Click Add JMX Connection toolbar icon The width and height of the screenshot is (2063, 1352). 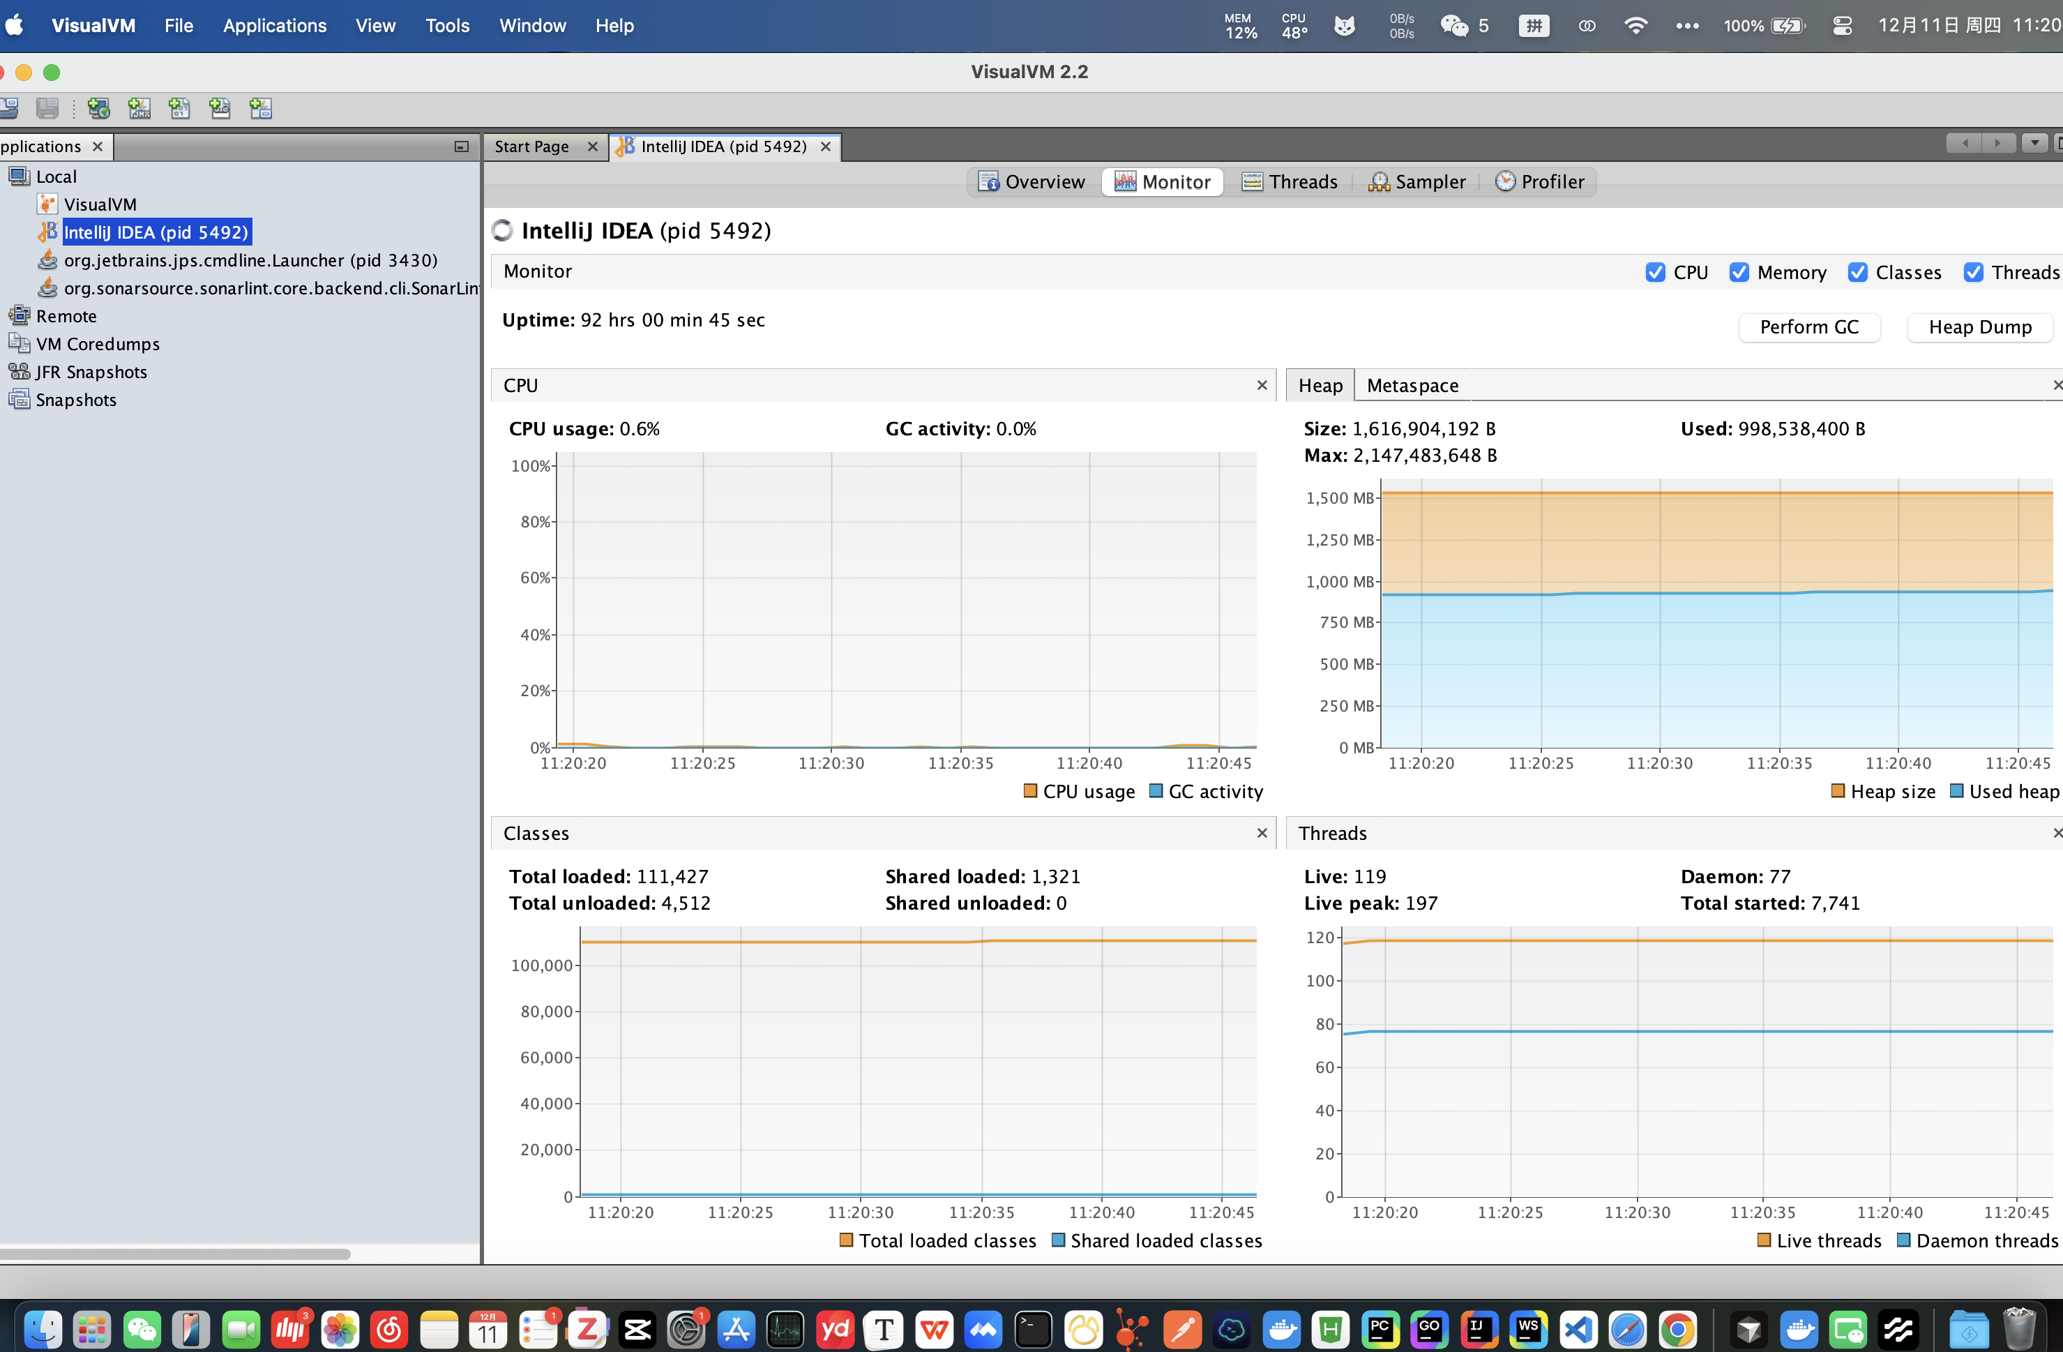[139, 108]
